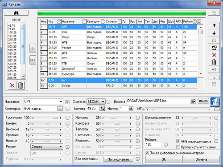Click red X under frequency list
The width and height of the screenshot is (223, 167).
pos(12,86)
